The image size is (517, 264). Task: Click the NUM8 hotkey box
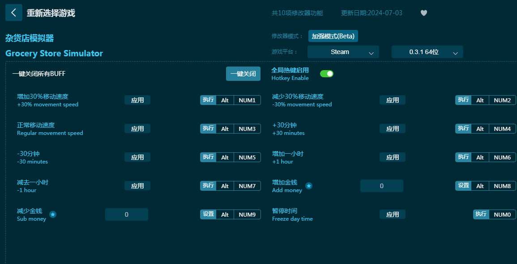pyautogui.click(x=503, y=186)
